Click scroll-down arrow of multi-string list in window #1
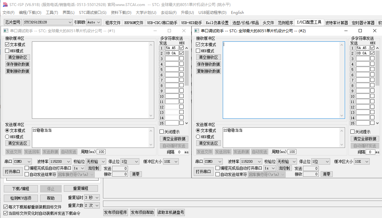Image resolution: width=382 pixels, height=218 pixels. coord(186,123)
